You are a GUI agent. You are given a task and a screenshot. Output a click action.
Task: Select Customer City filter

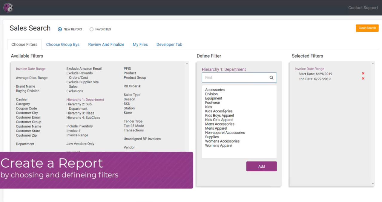(27, 113)
